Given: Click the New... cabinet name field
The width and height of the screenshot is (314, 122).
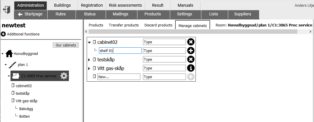Looking at the screenshot, I should point(119,77).
